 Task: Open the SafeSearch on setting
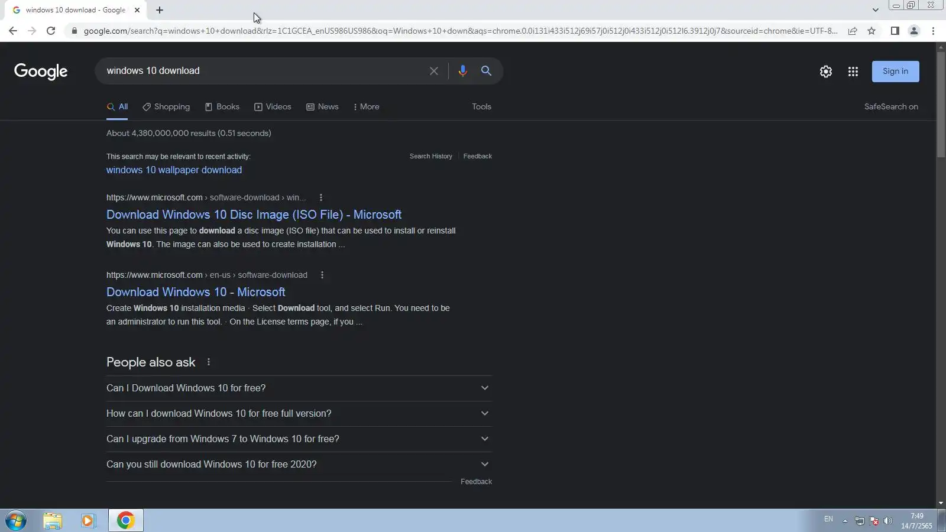coord(891,107)
